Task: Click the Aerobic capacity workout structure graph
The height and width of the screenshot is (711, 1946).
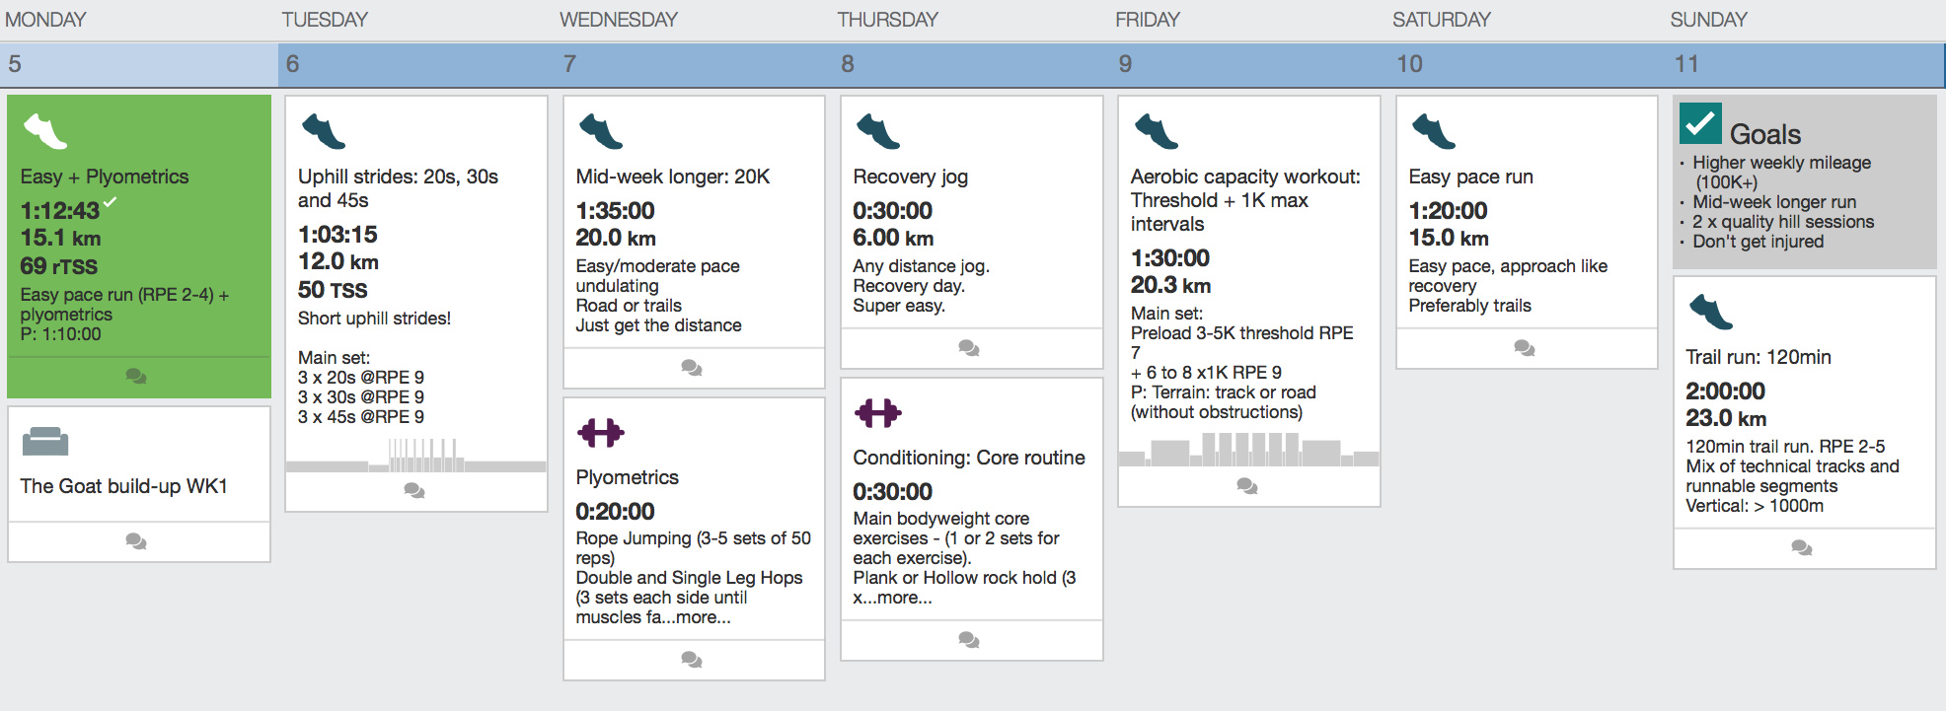Action: tap(1248, 449)
